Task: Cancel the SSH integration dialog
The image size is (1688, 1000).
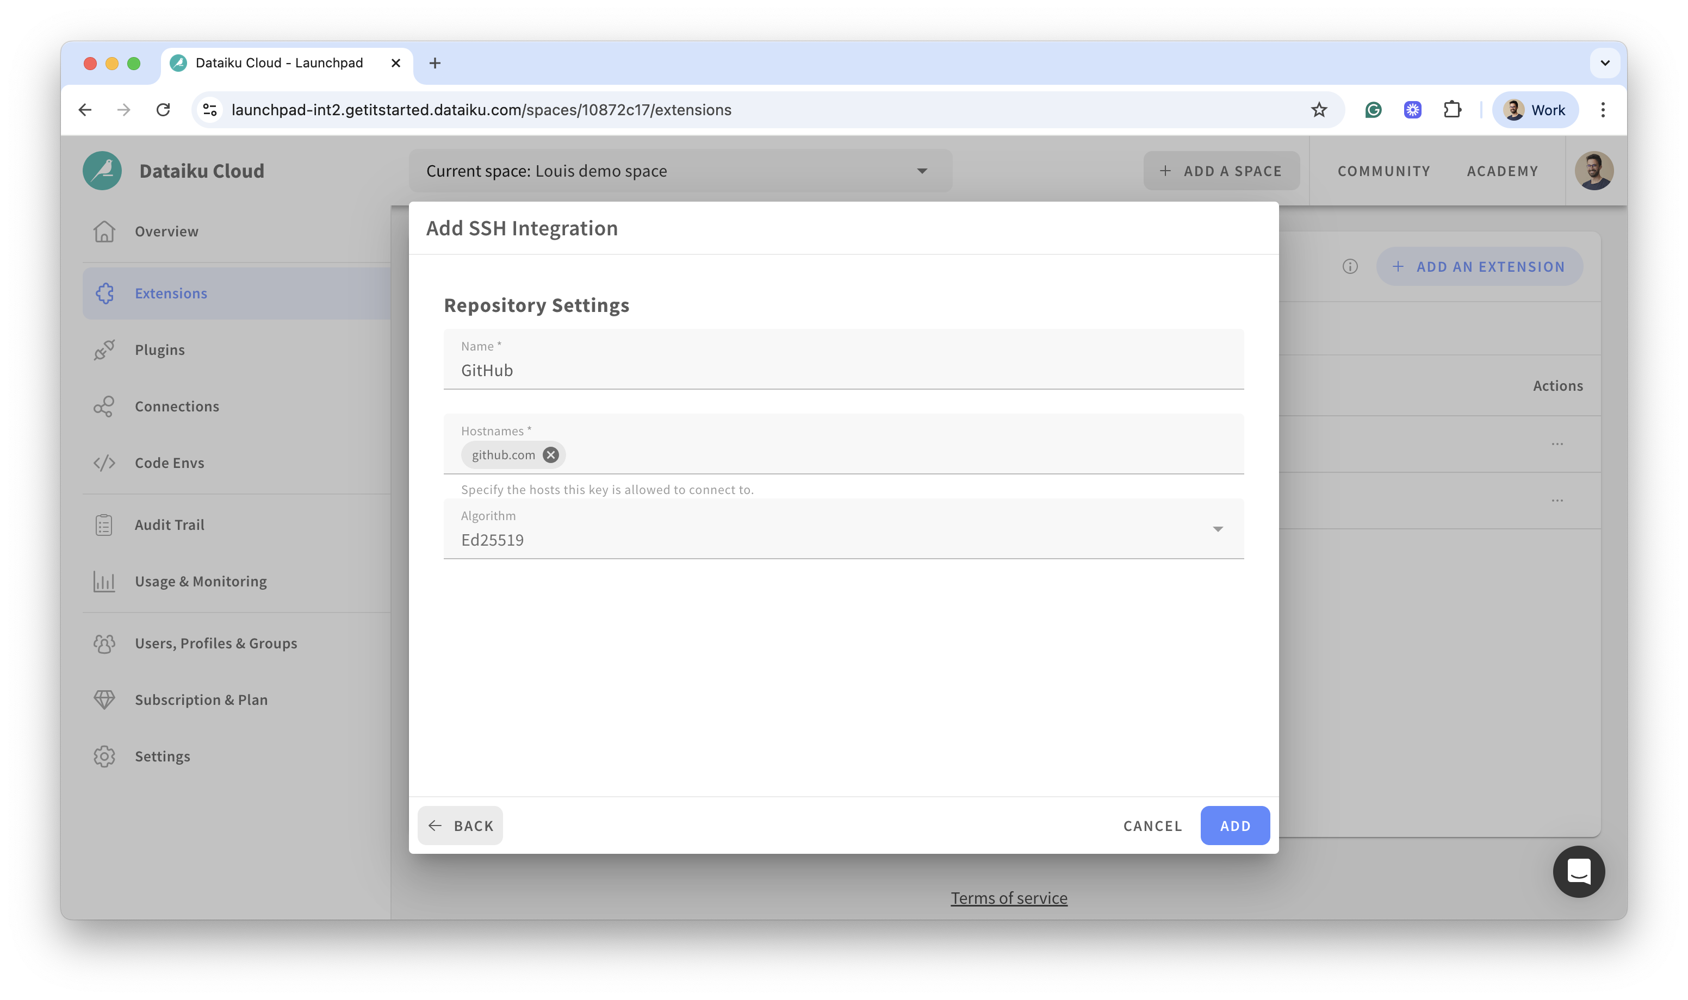Action: [x=1152, y=826]
